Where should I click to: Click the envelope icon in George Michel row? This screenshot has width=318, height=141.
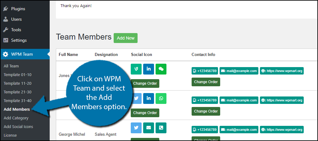point(149,128)
